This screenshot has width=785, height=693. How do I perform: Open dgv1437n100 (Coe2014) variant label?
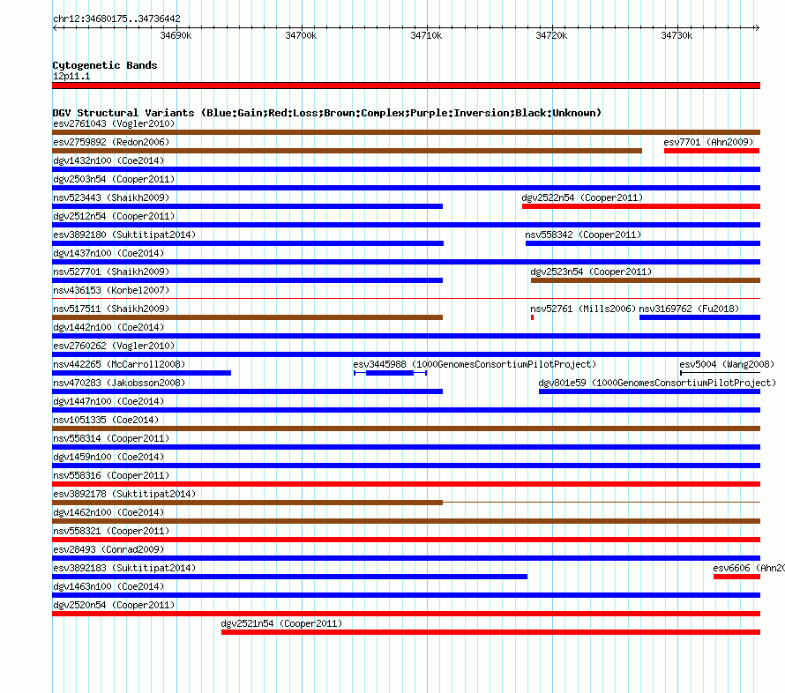click(108, 253)
